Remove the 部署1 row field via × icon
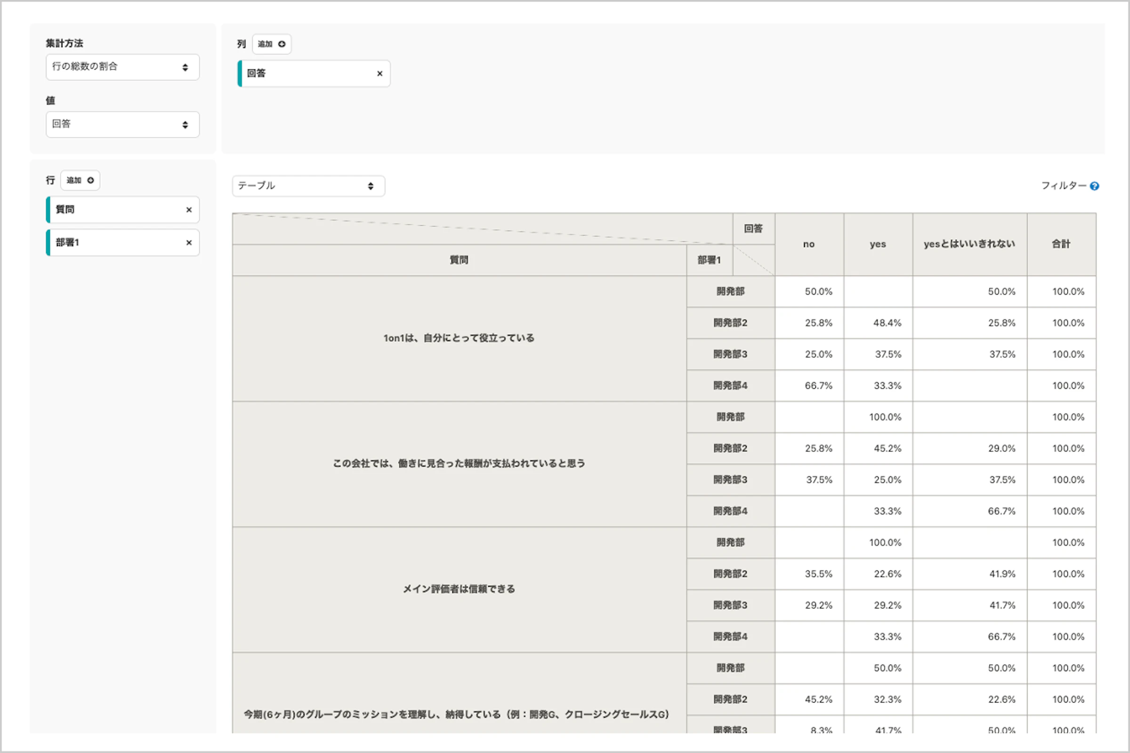Viewport: 1130px width, 753px height. click(188, 242)
